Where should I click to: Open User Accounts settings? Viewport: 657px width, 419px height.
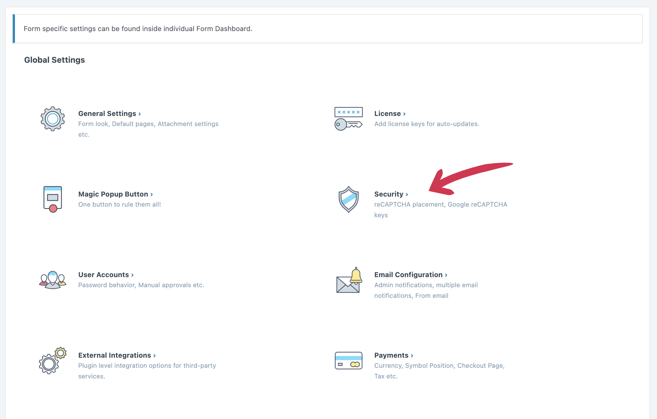[x=104, y=275]
